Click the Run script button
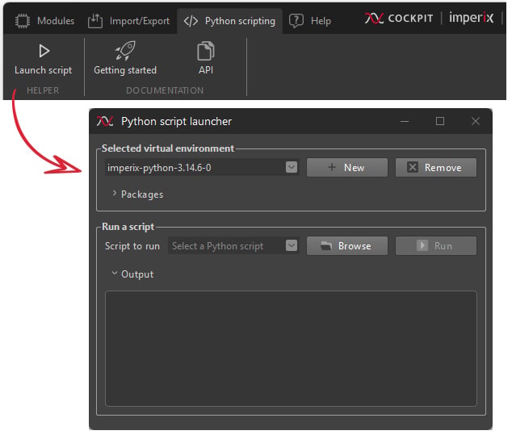 (436, 245)
